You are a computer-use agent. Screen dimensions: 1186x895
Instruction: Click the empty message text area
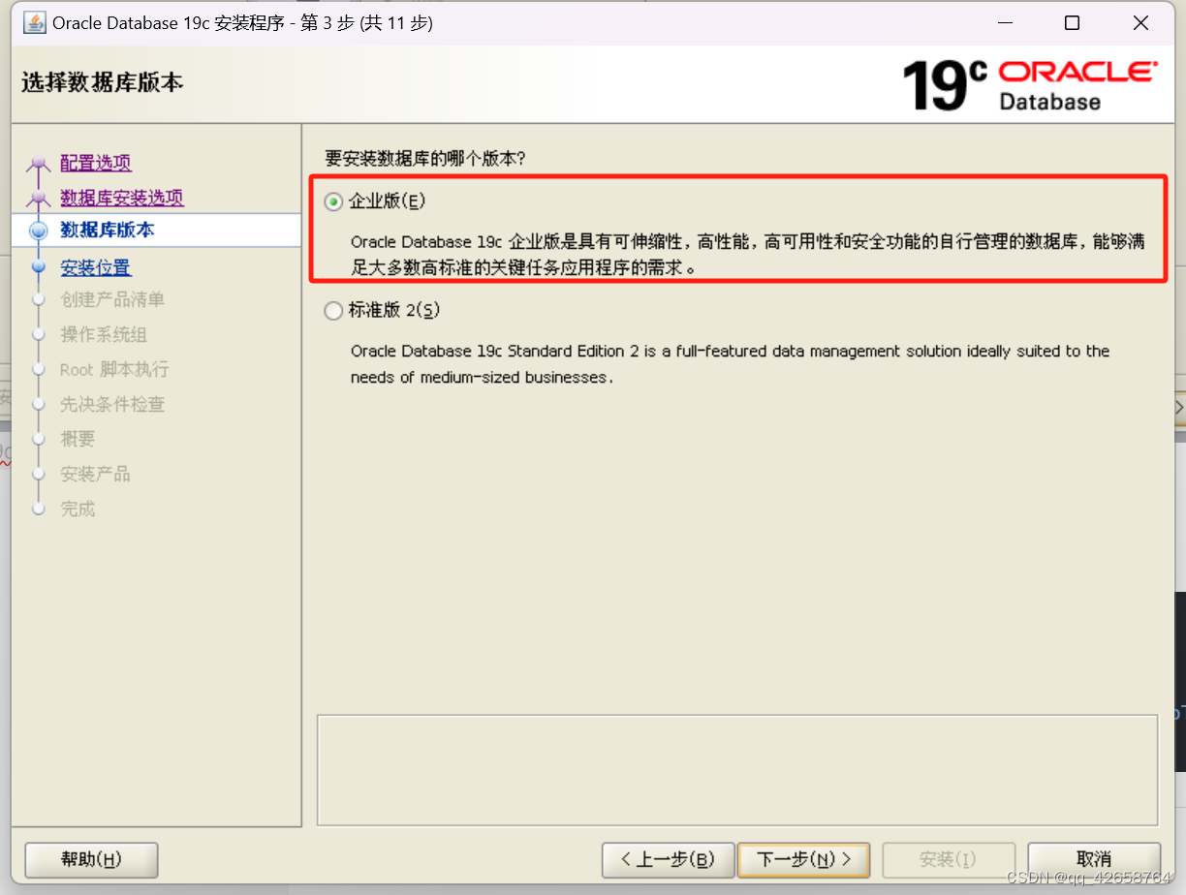(737, 770)
